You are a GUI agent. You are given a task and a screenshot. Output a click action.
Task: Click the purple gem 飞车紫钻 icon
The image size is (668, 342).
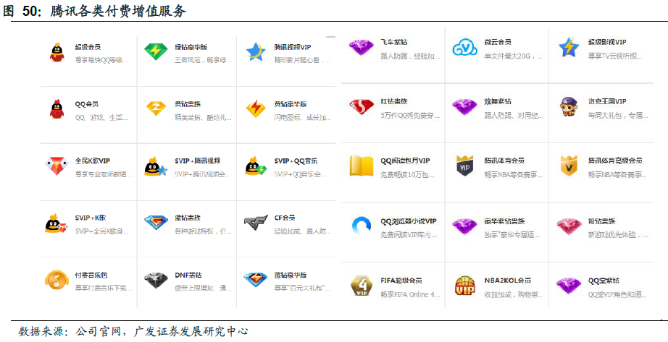coord(361,48)
